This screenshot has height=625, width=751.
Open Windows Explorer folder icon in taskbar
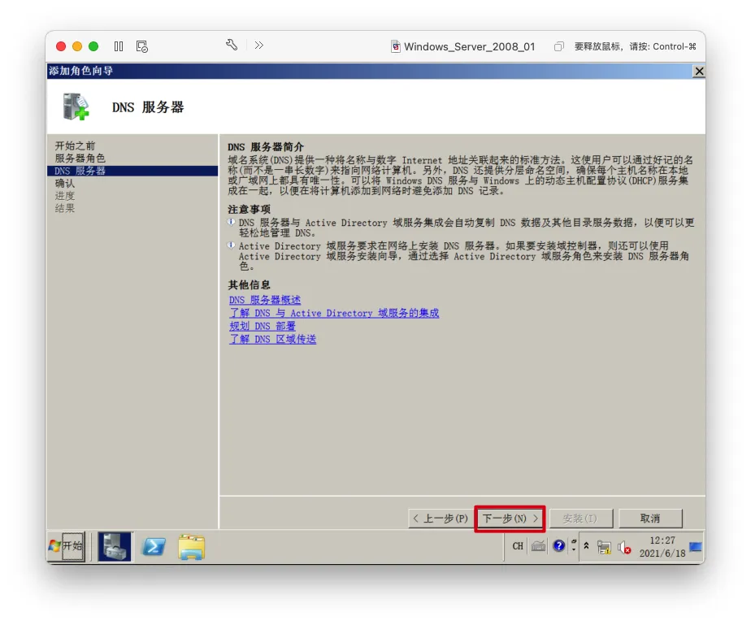pyautogui.click(x=192, y=547)
